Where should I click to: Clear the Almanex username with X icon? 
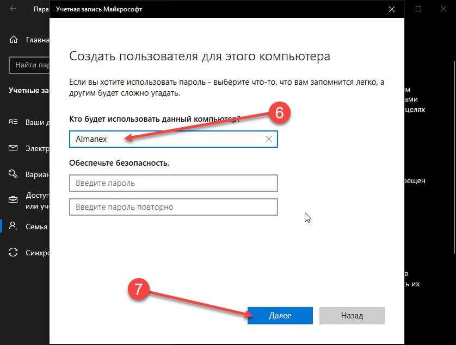[269, 139]
